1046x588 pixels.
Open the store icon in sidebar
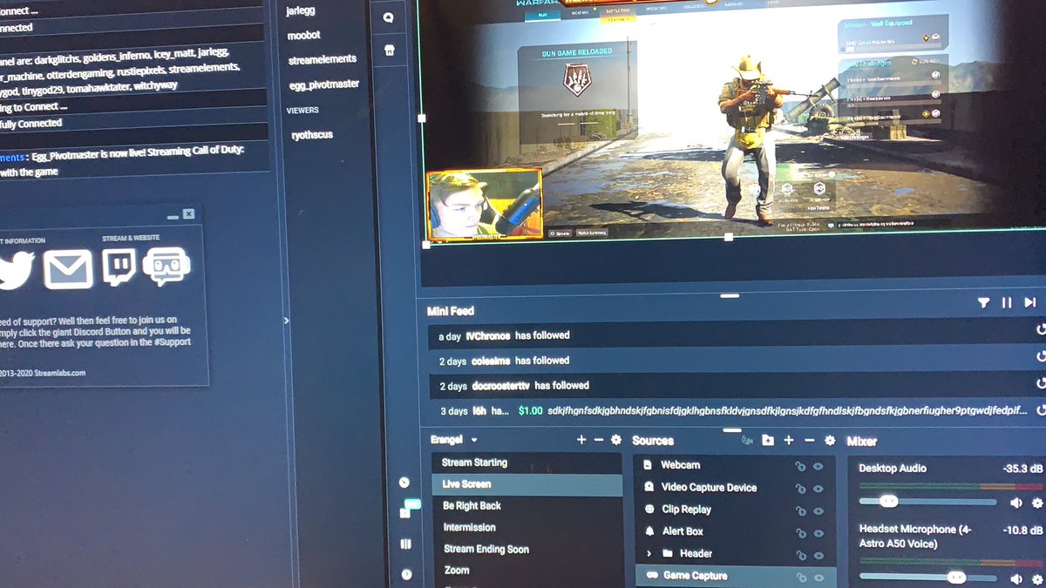point(389,51)
